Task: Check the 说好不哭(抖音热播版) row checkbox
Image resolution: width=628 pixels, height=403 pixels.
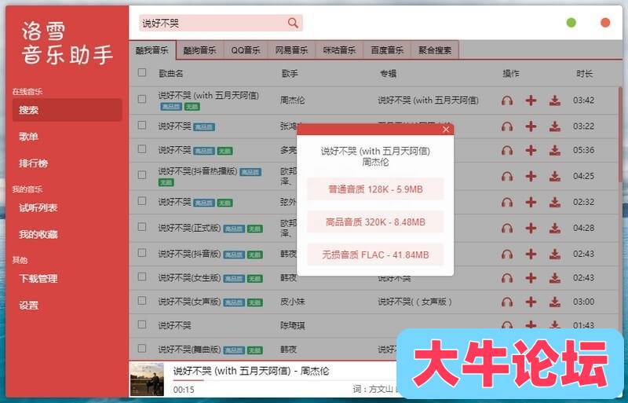Action: [142, 175]
